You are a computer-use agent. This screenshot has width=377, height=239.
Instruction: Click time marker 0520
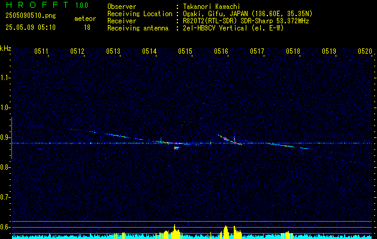[x=365, y=51]
